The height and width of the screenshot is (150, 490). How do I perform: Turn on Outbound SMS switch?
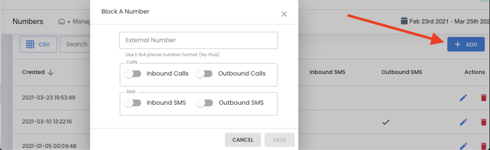tap(204, 103)
